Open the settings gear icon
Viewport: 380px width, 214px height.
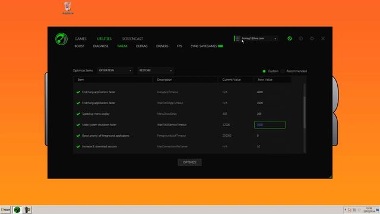click(312, 39)
